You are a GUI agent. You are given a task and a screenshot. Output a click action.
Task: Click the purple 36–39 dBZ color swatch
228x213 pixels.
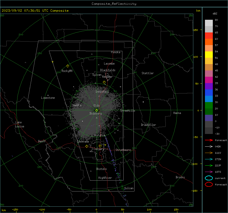click(x=209, y=86)
